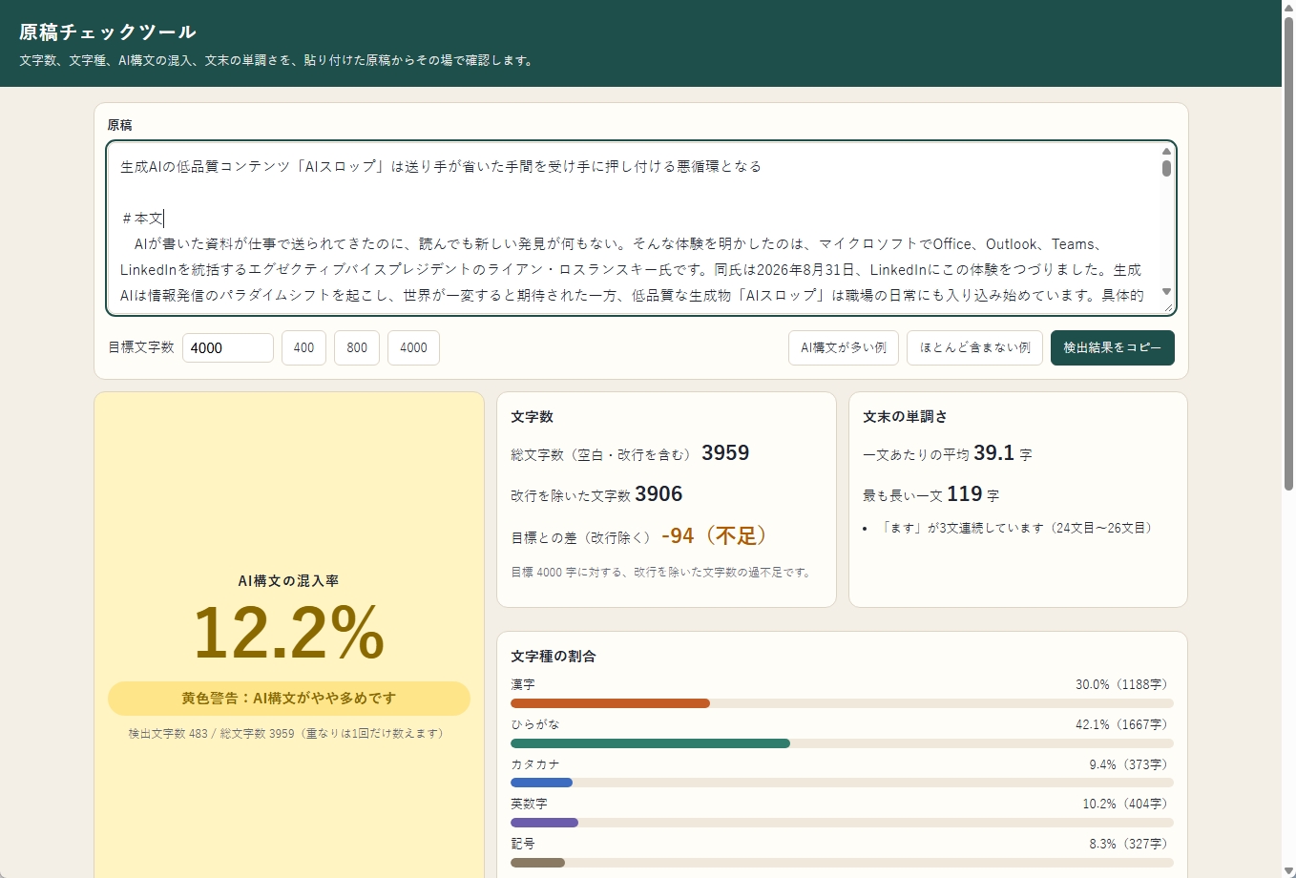
Task: Click the longest sentence value 119
Action: 964,493
